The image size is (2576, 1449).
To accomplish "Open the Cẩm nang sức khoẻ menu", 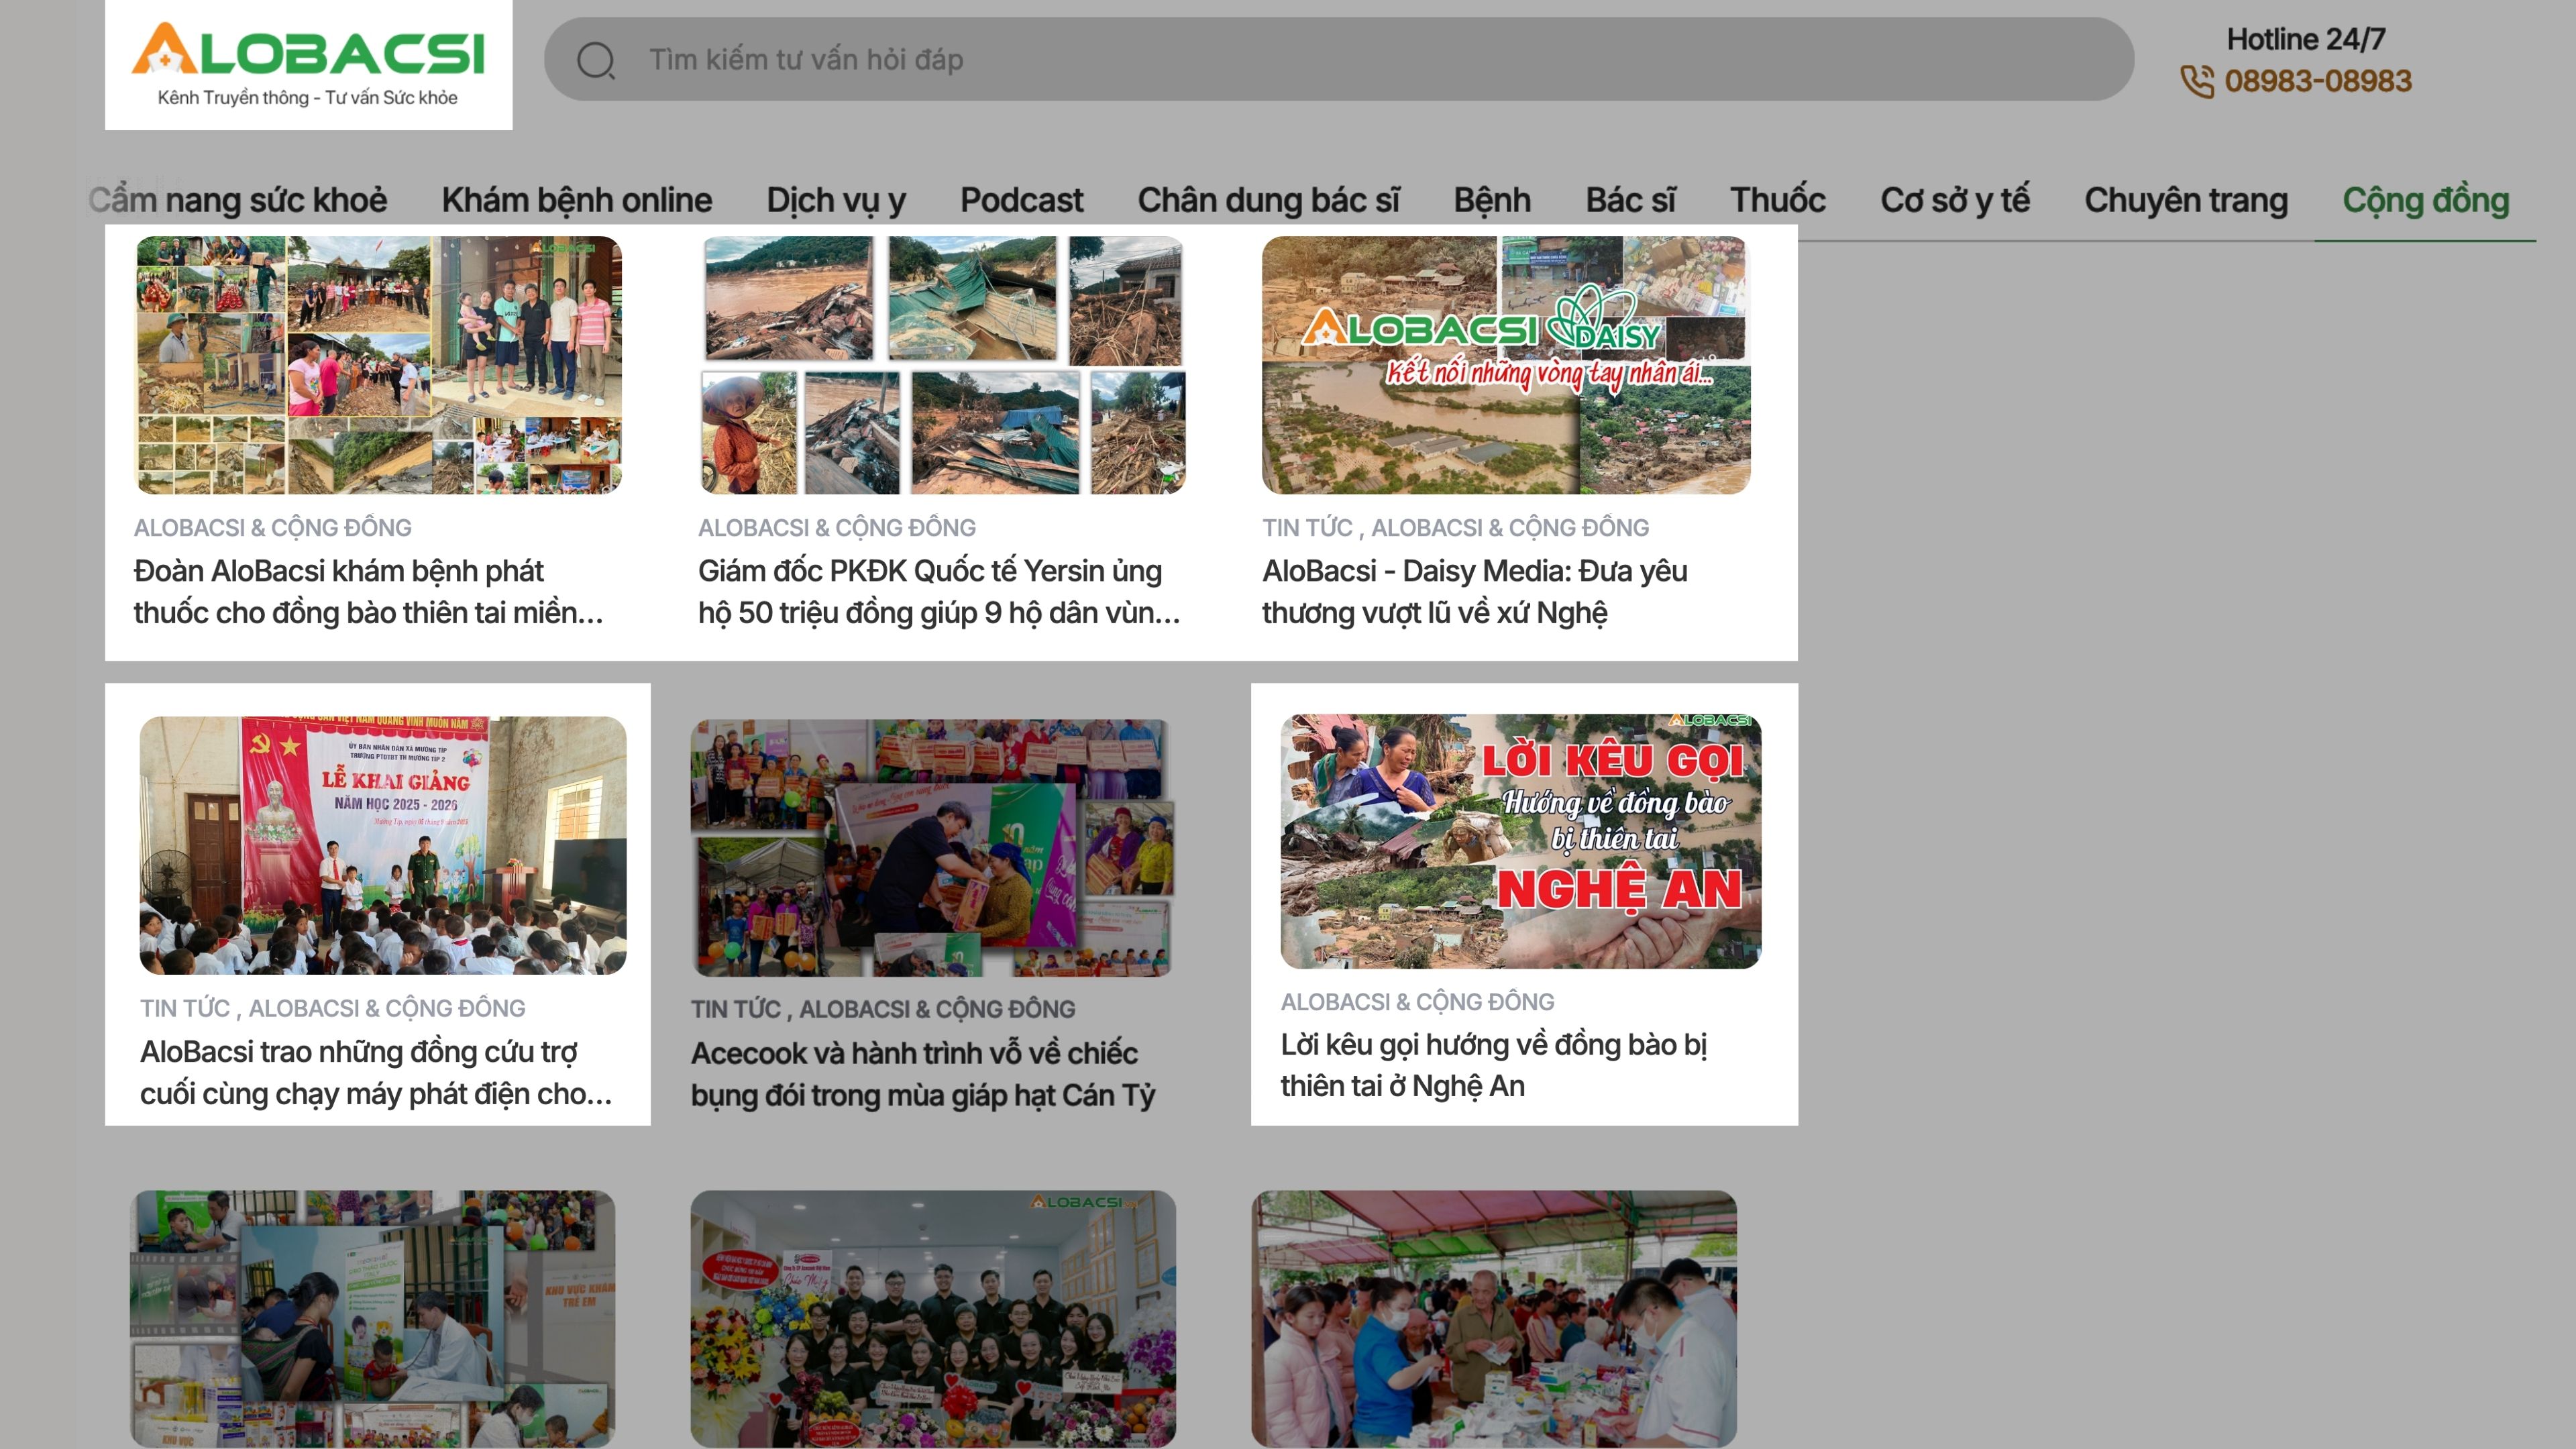I will click(x=238, y=200).
